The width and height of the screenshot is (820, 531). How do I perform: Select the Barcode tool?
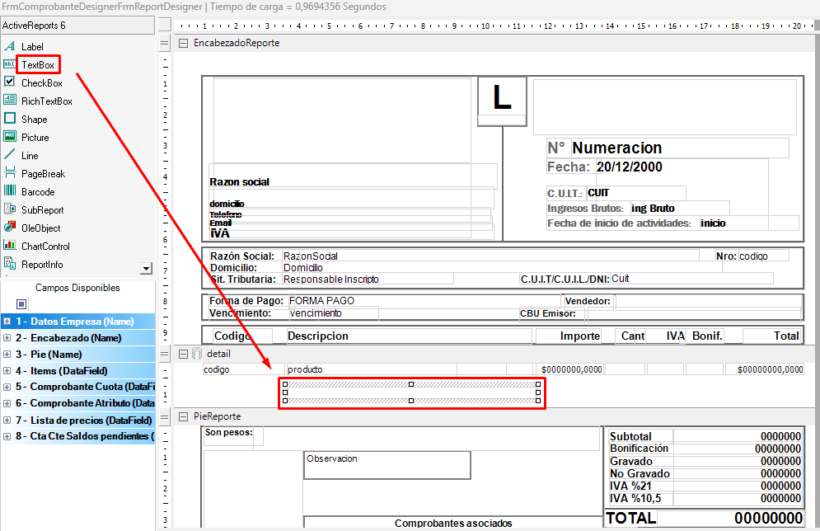click(38, 192)
